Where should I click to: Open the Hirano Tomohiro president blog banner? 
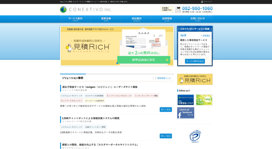pos(186,100)
